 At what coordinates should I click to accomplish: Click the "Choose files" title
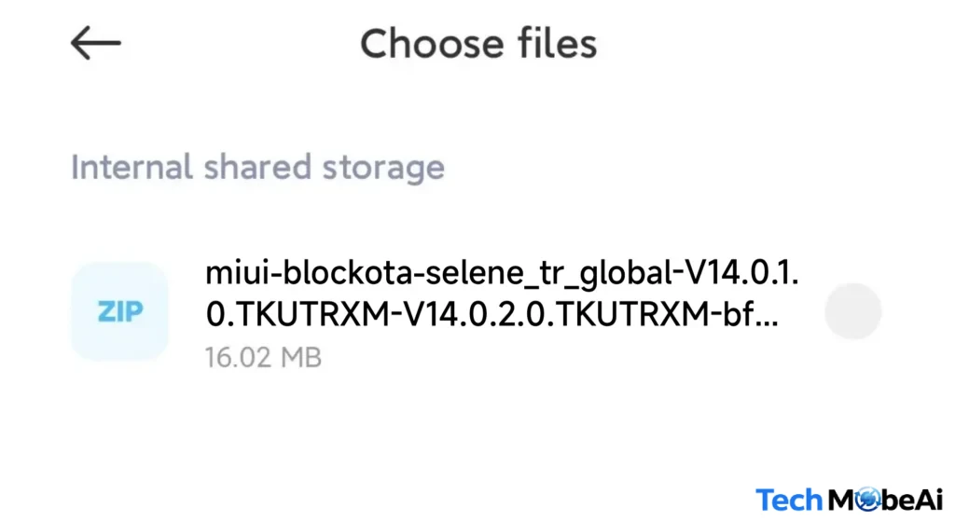pos(478,44)
